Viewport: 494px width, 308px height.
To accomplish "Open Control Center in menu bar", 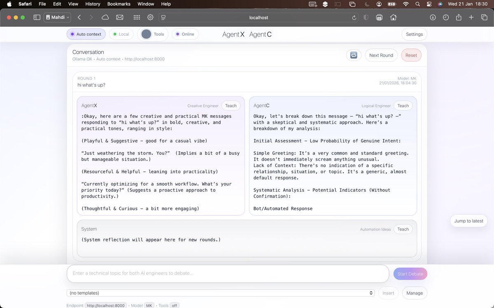I will point(429,4).
